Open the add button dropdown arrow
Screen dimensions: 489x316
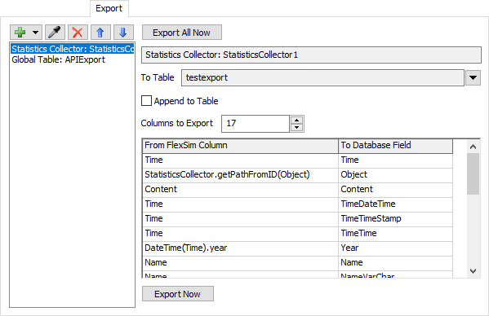point(36,33)
